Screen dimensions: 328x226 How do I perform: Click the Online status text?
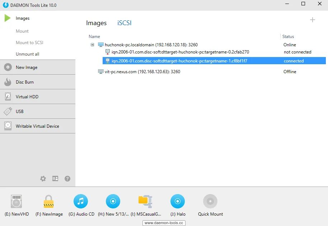290,44
